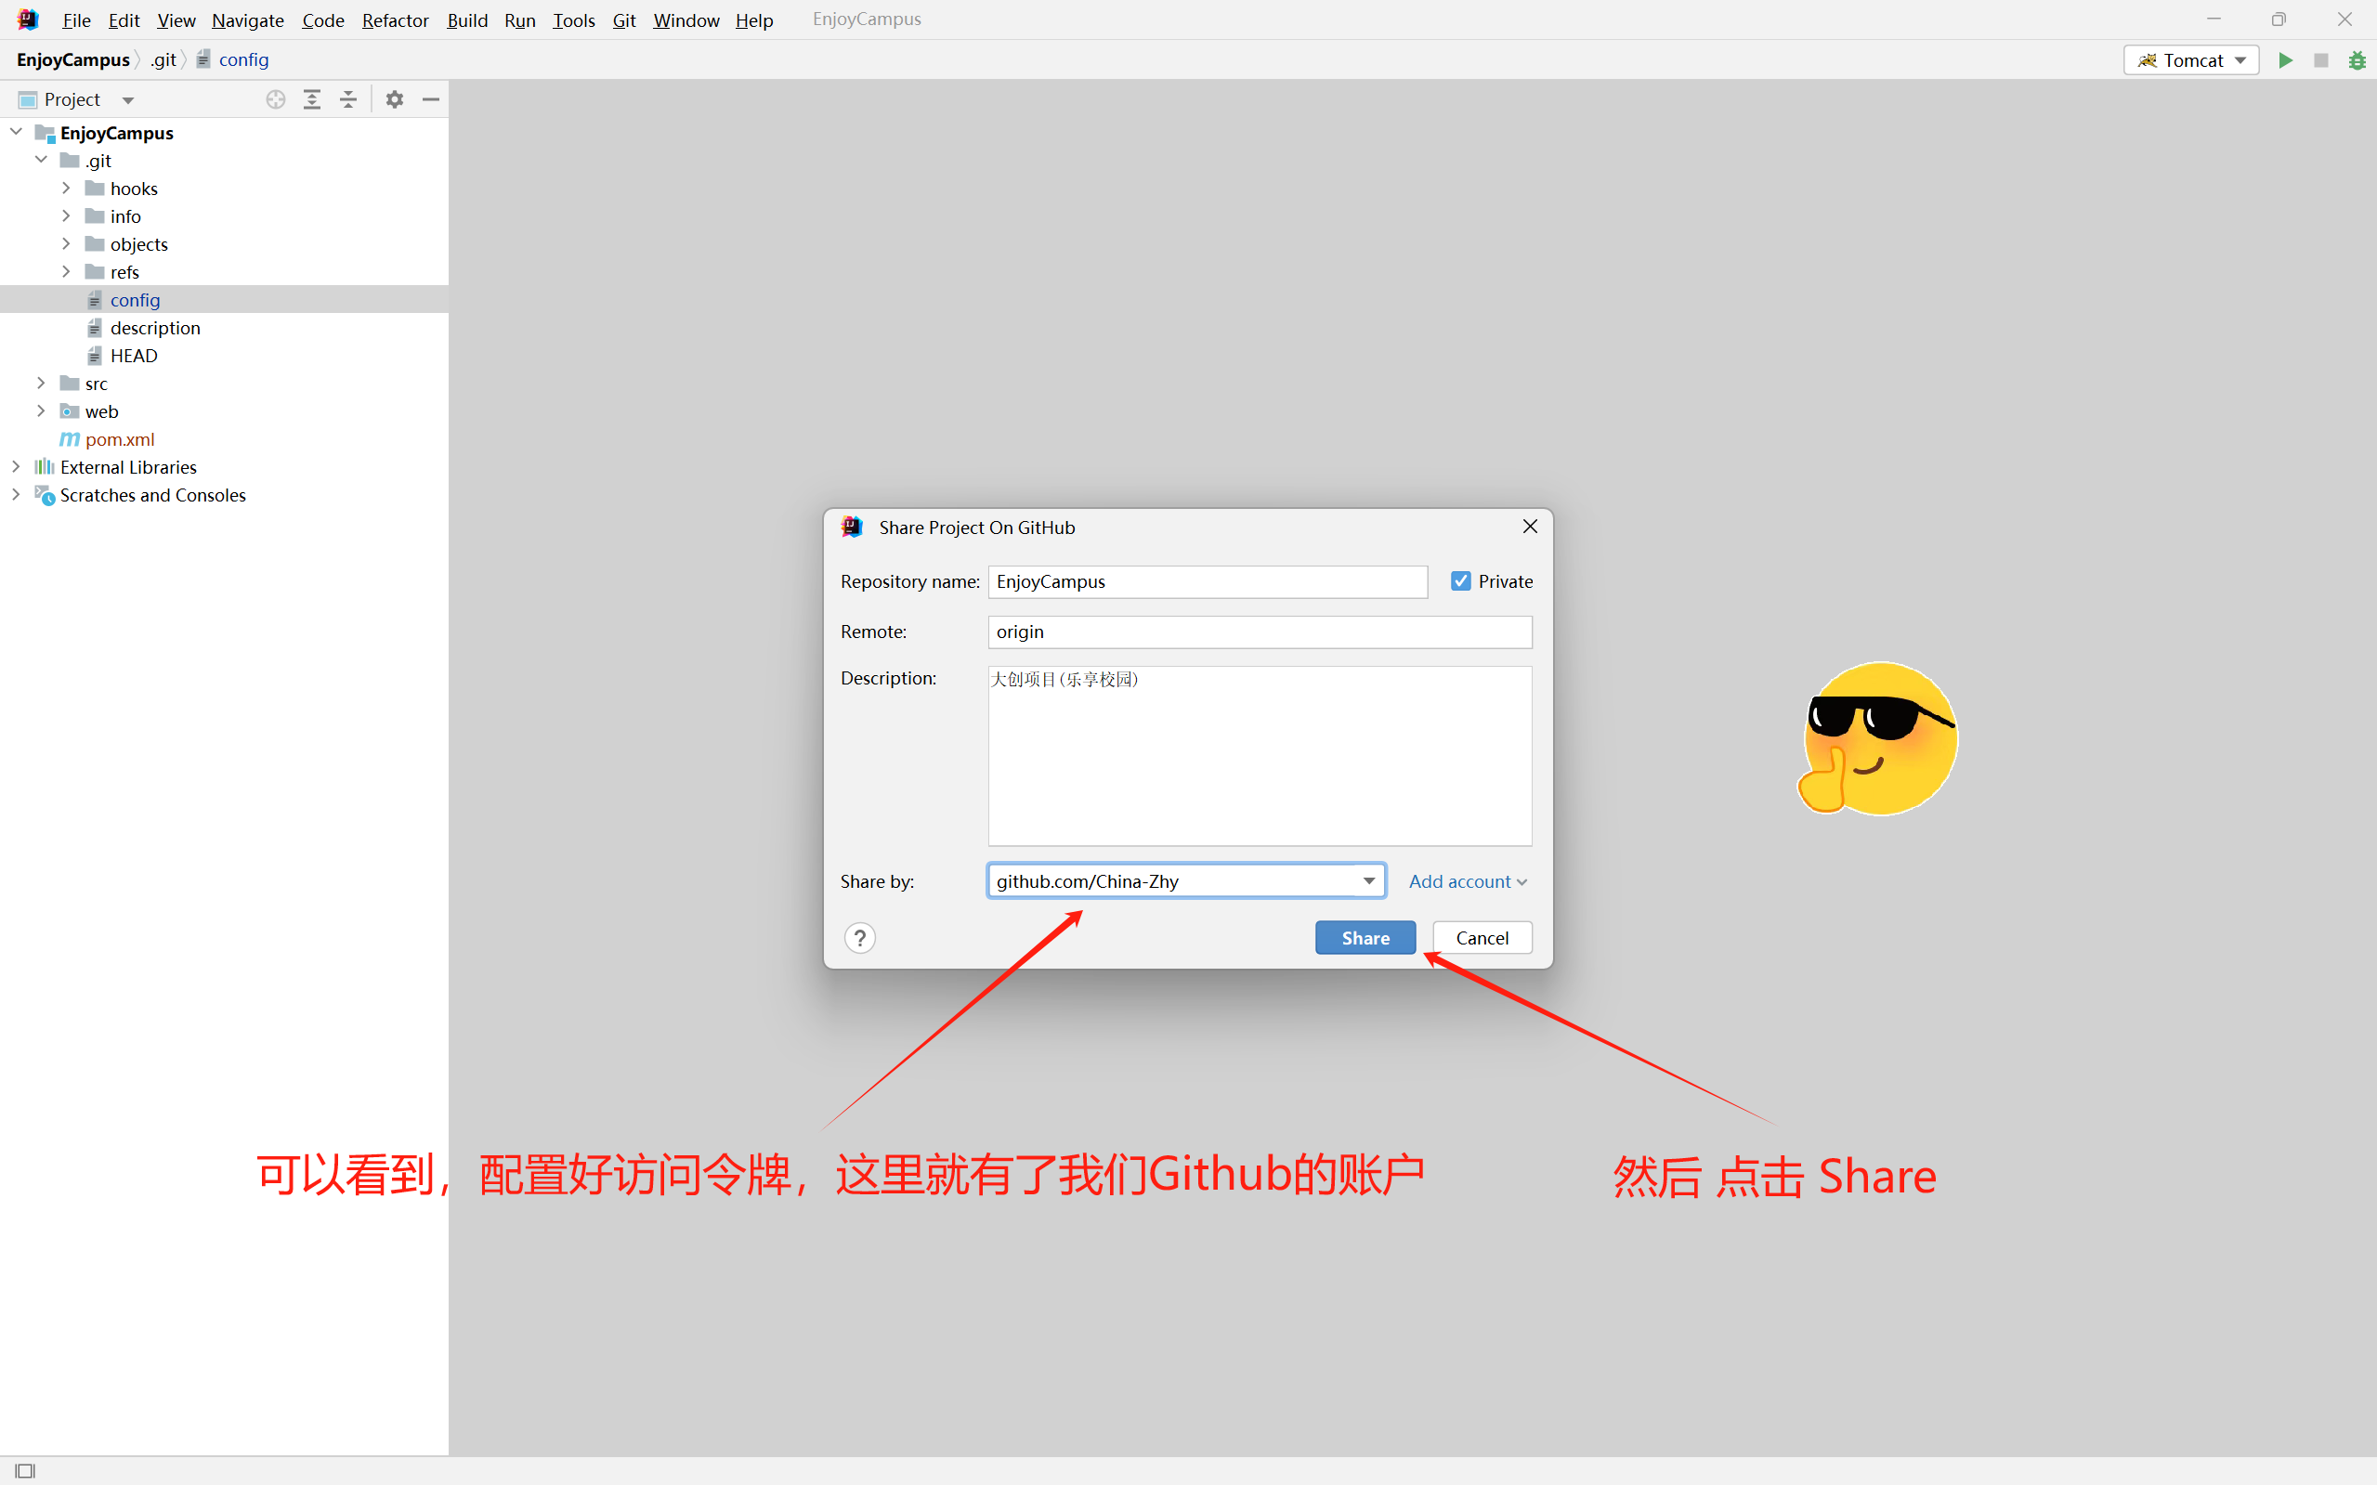Image resolution: width=2377 pixels, height=1485 pixels.
Task: Minimize the IDE window
Action: click(2213, 19)
